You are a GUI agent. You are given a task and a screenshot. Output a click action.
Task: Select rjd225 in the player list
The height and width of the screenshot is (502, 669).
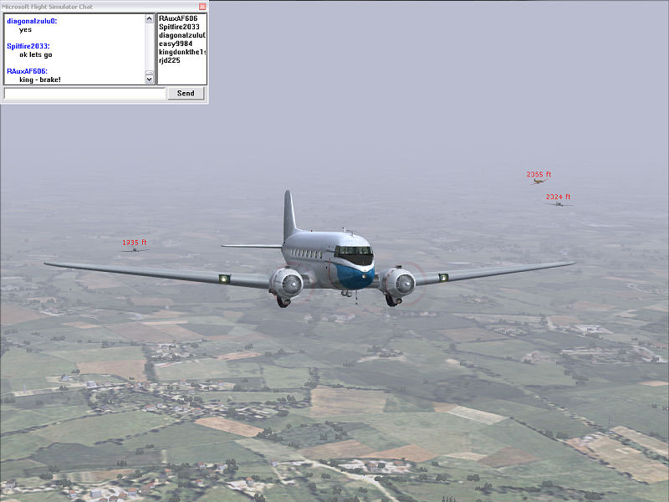[170, 60]
